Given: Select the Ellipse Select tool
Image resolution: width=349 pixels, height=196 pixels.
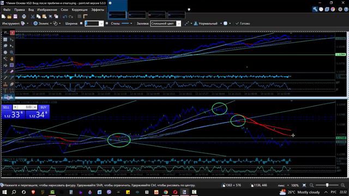Looking at the screenshot, I should click(x=5, y=52).
